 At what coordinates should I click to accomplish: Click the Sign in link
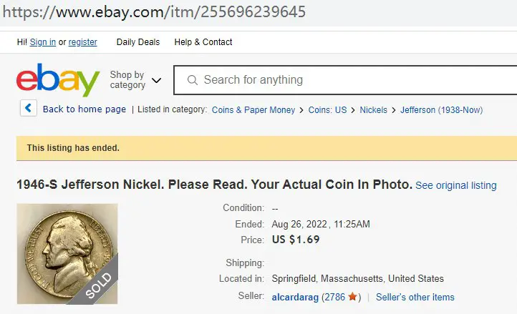pos(43,42)
